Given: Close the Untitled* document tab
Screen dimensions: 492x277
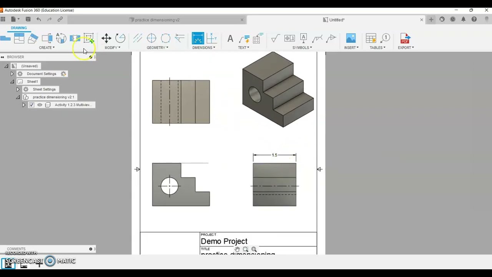Looking at the screenshot, I should coord(422,20).
